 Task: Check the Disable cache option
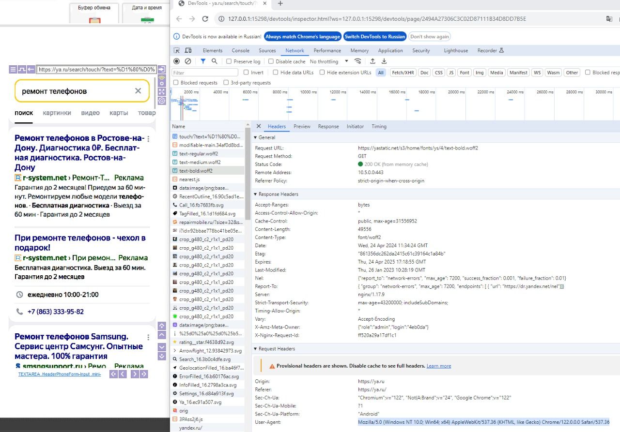click(x=271, y=62)
